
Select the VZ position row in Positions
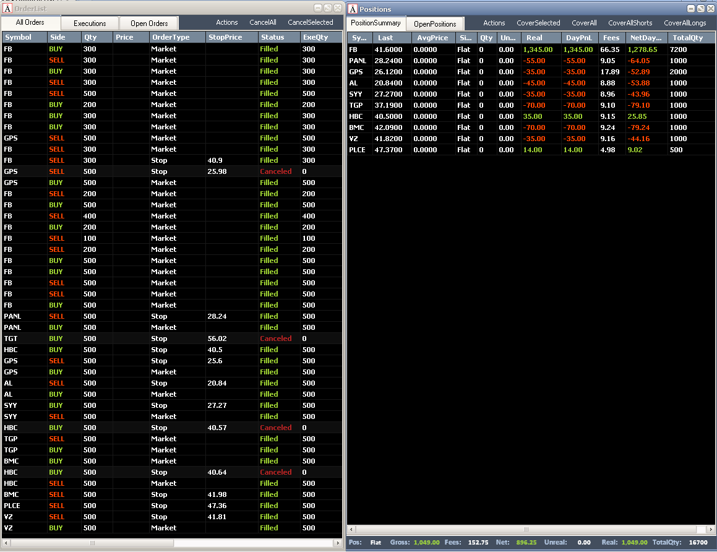pyautogui.click(x=531, y=139)
